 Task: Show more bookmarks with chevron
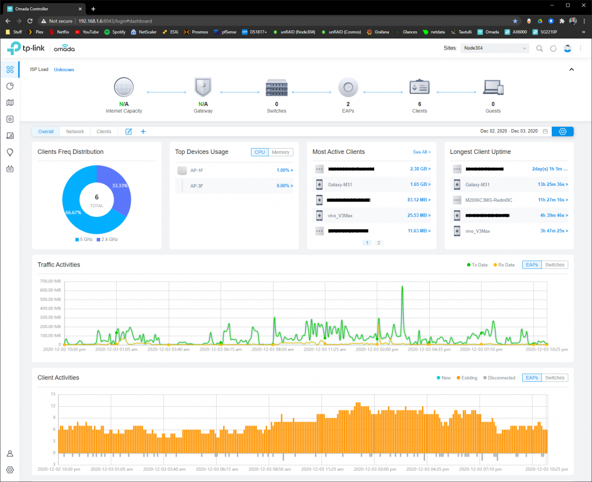pos(584,32)
